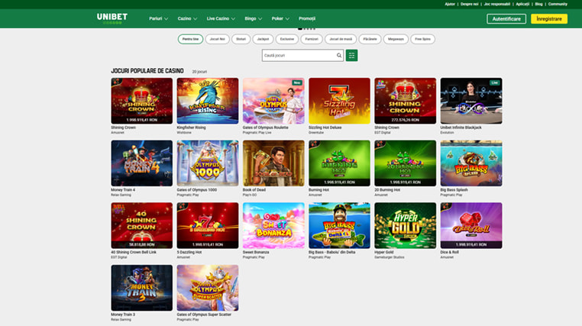Open the Promoții page

307,18
